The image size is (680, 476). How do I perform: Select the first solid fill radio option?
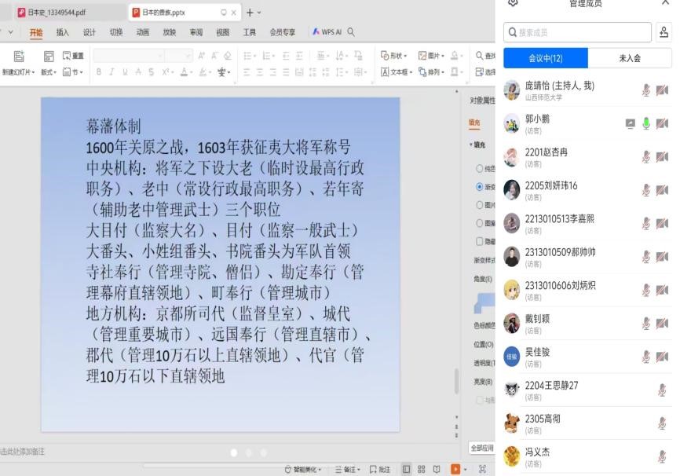click(x=480, y=168)
